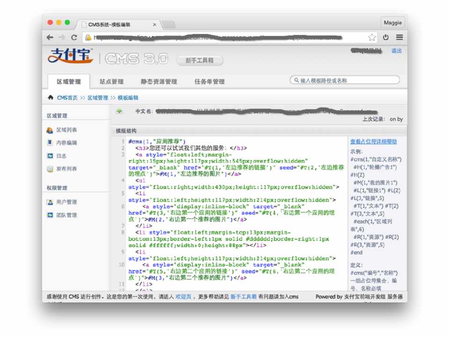Click the 区域列表 sidebar icon
Viewport: 449px width, 337px height.
[50, 130]
